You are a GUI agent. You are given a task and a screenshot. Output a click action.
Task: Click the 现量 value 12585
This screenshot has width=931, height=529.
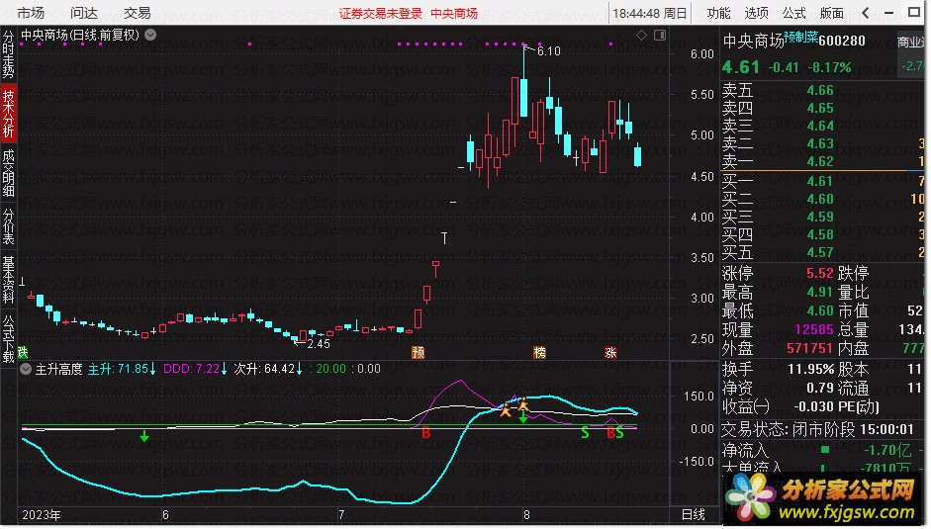coord(814,330)
